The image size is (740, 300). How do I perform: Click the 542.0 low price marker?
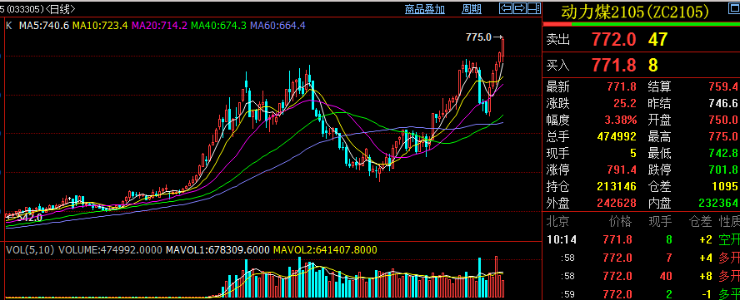tap(29, 218)
